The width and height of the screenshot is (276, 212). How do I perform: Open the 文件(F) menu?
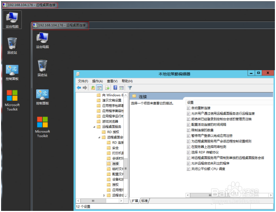83,81
